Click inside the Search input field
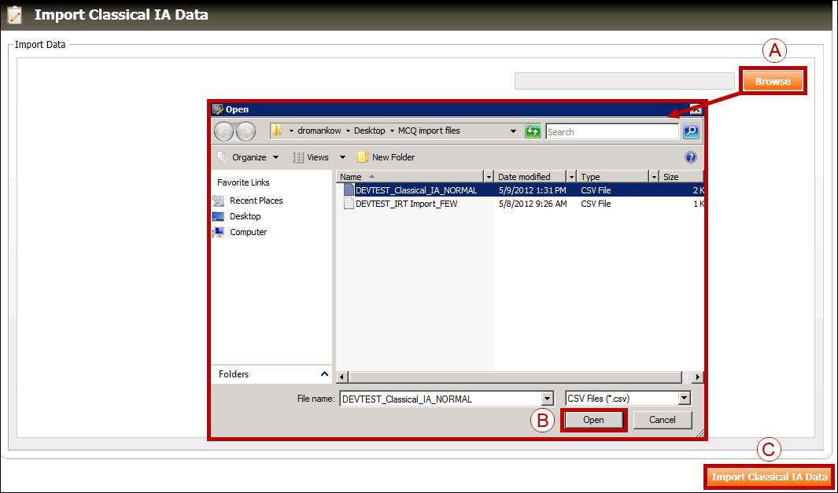Image resolution: width=838 pixels, height=493 pixels. (x=611, y=132)
